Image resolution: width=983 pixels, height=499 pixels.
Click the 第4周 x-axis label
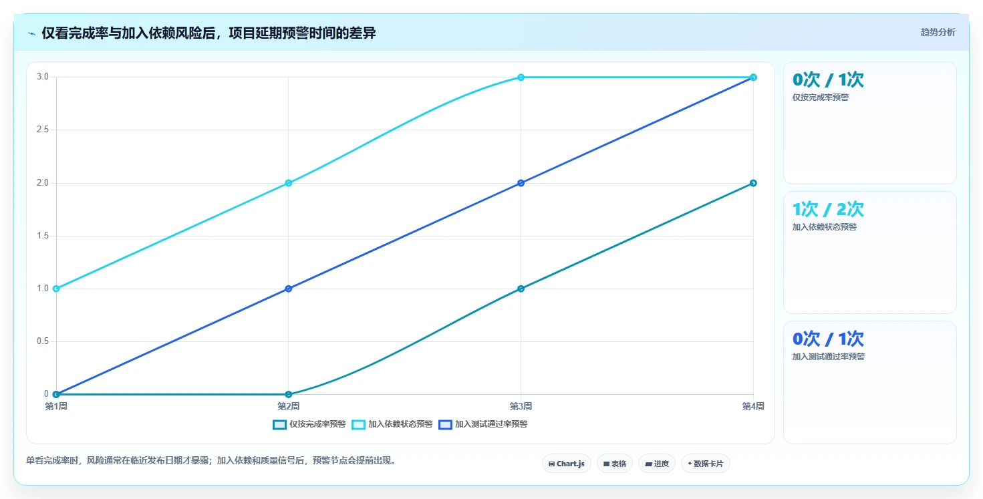(x=753, y=406)
